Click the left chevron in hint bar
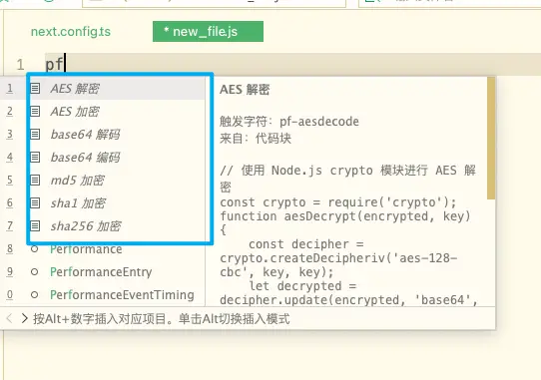 (x=10, y=318)
